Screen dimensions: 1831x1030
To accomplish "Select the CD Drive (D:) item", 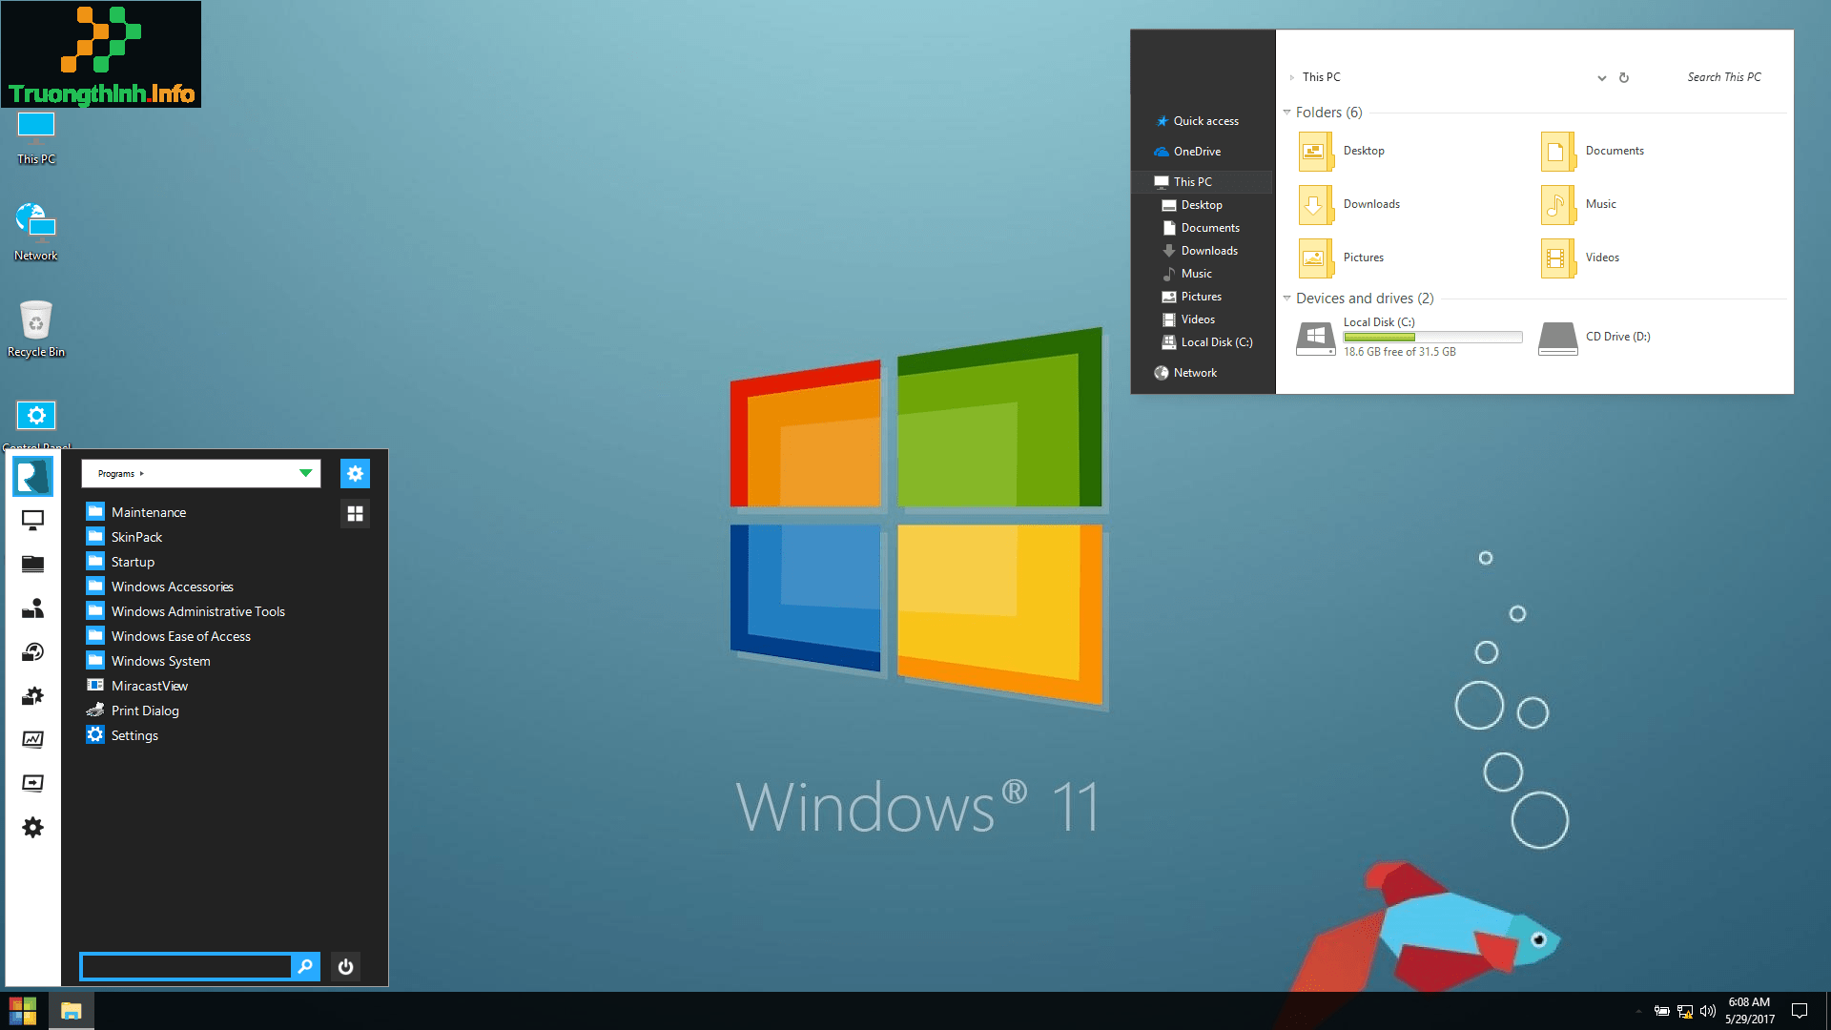I will [1594, 338].
